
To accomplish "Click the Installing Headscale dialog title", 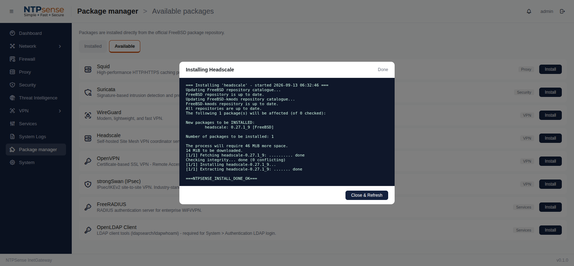I will pyautogui.click(x=210, y=70).
